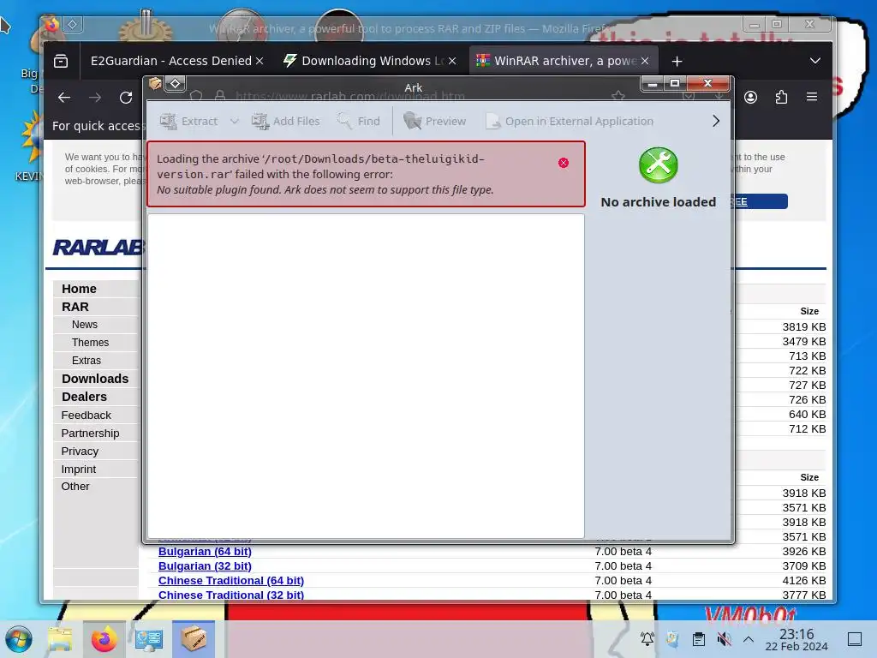Click the Firefox forward arrow
The height and width of the screenshot is (658, 877).
coord(95,98)
